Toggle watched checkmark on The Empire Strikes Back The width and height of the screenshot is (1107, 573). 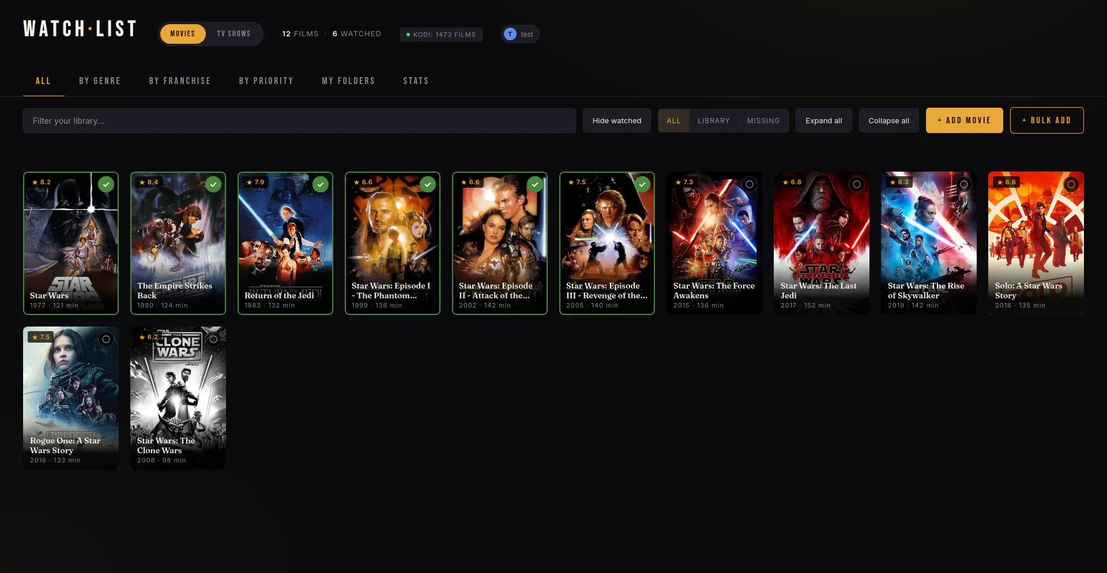(213, 184)
